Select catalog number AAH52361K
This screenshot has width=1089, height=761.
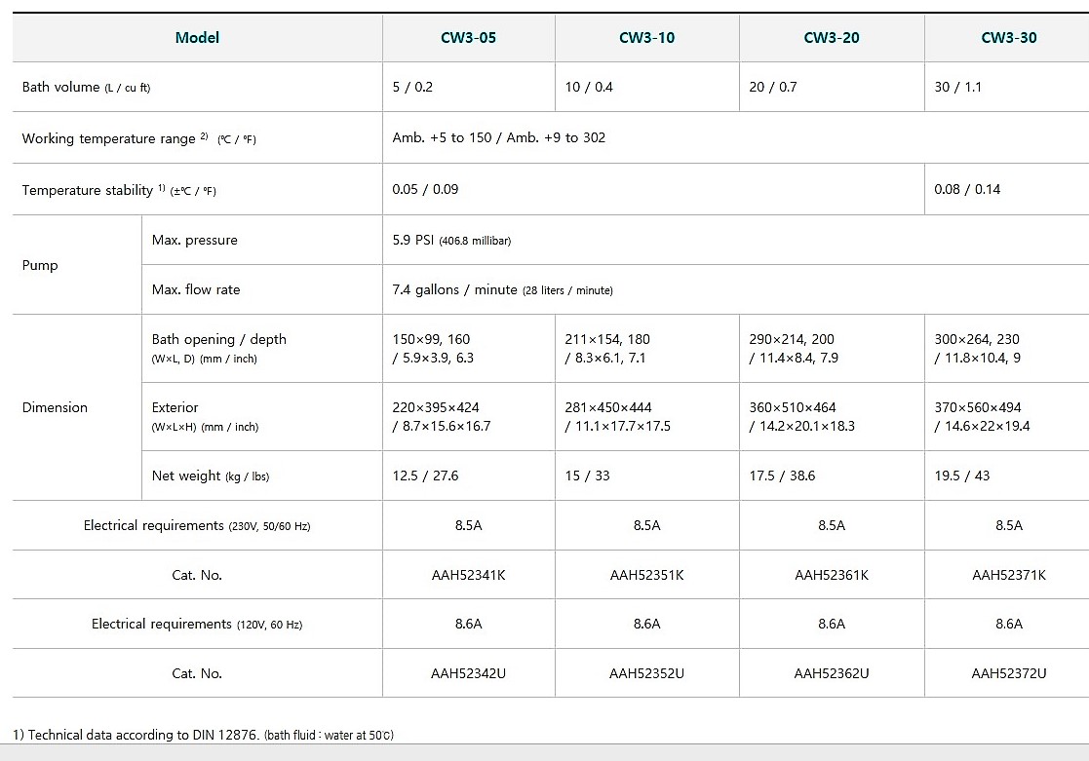pyautogui.click(x=831, y=575)
